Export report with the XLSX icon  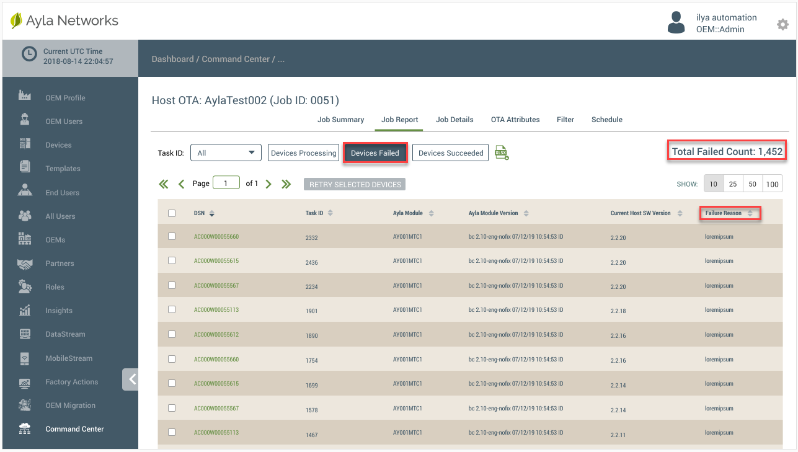(x=502, y=153)
